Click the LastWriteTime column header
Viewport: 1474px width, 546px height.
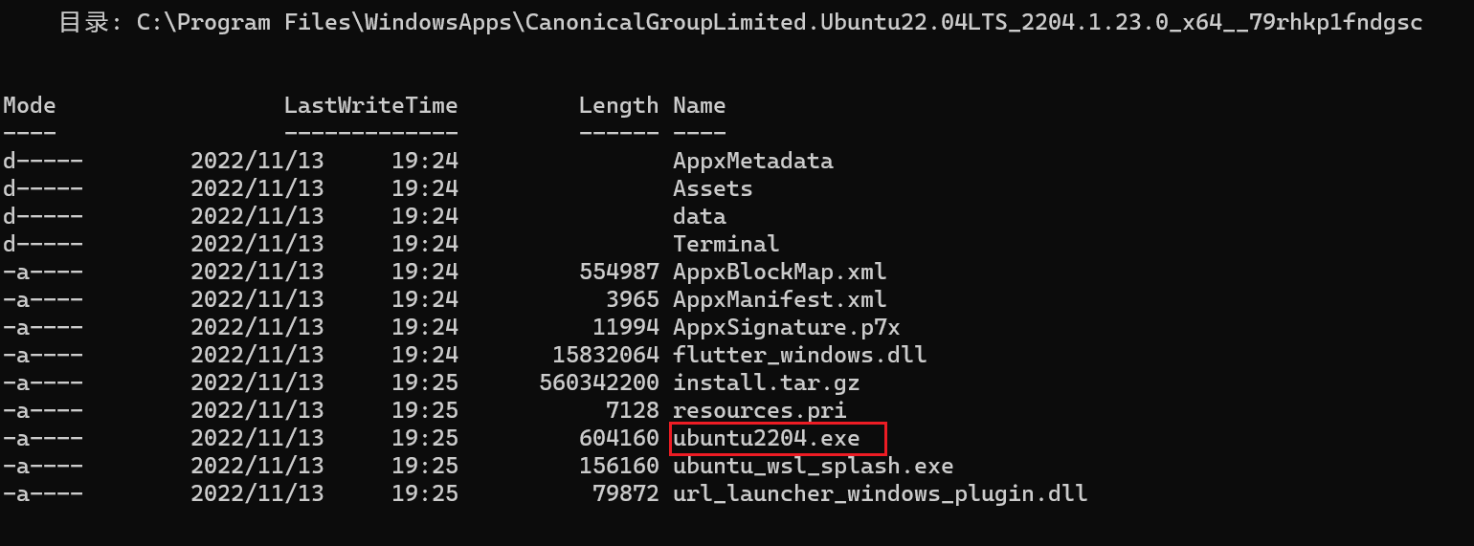370,105
